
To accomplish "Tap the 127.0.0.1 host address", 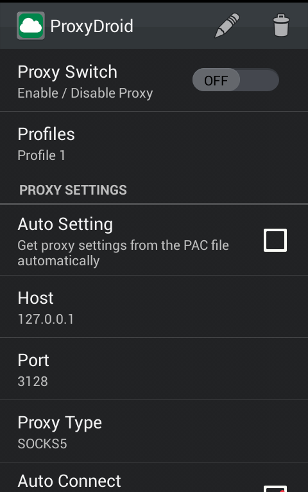I will [46, 319].
